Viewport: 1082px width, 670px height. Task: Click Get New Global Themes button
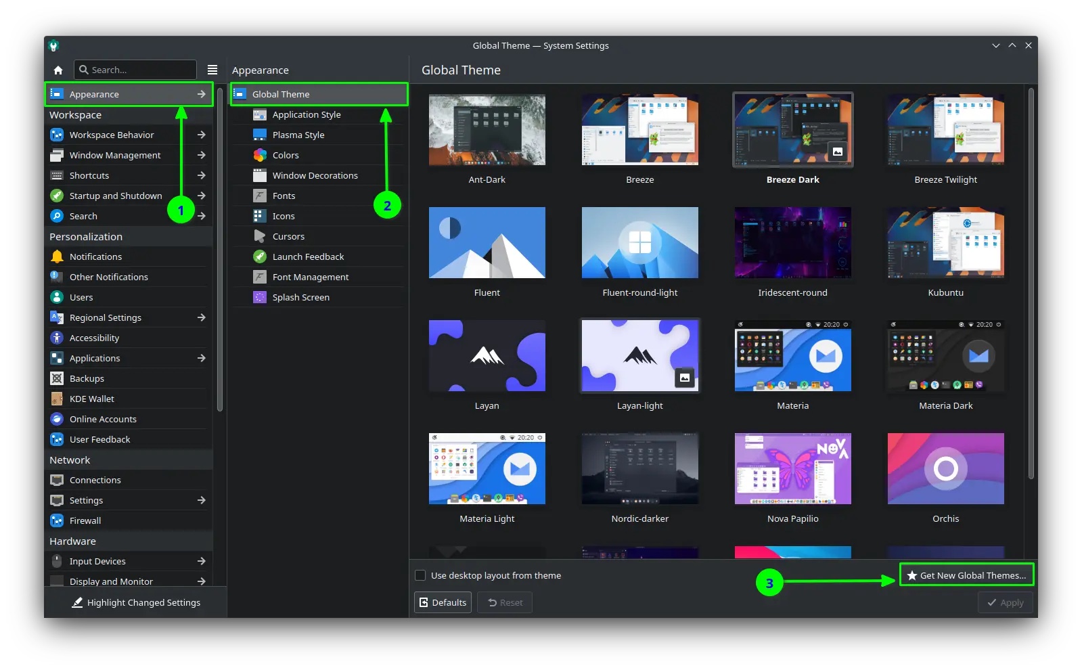pos(966,575)
